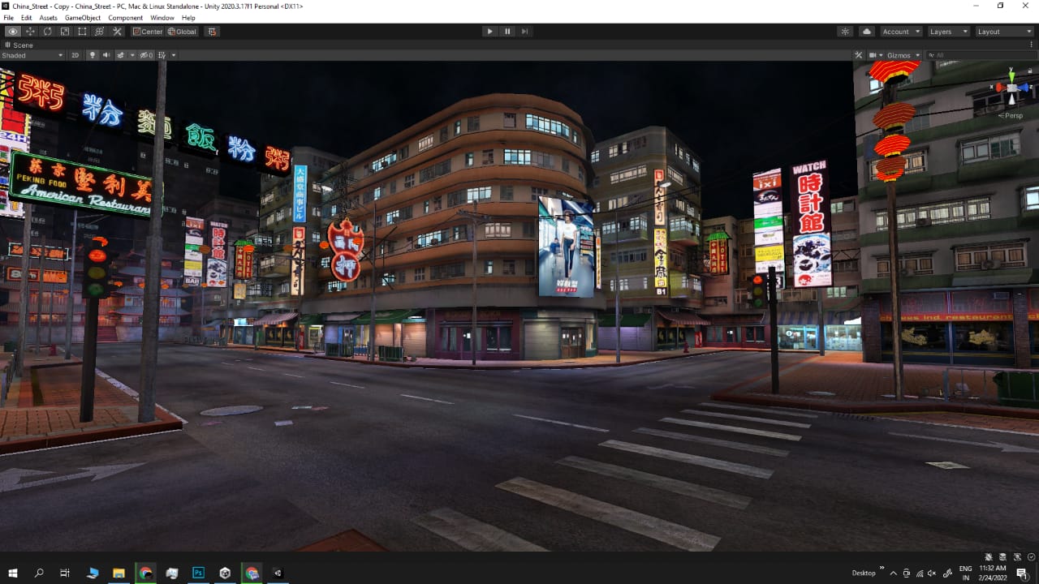Toggle scene lighting with the lightbulb
Image resolution: width=1039 pixels, height=584 pixels.
92,55
